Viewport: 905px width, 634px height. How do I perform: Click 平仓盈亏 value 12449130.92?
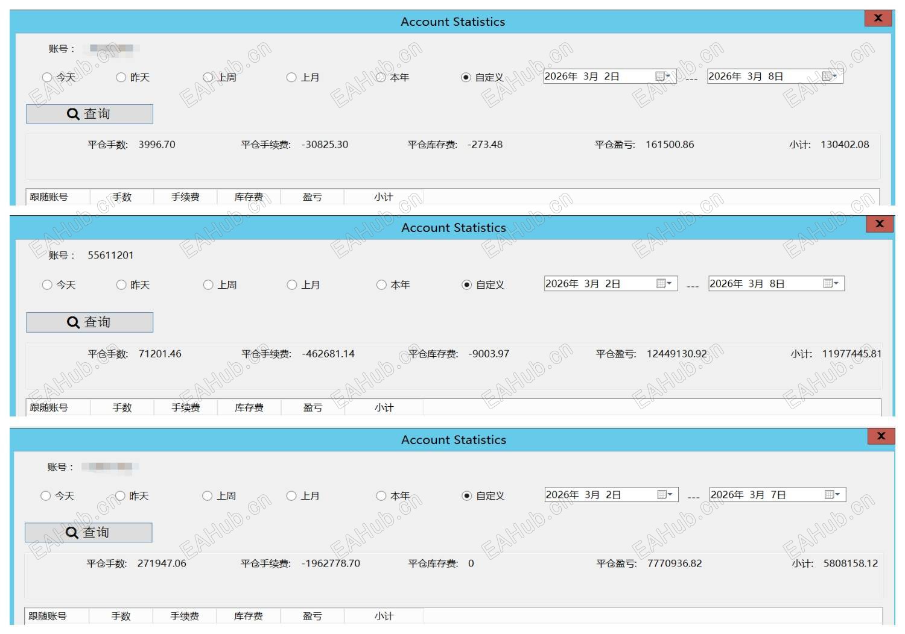(x=677, y=354)
